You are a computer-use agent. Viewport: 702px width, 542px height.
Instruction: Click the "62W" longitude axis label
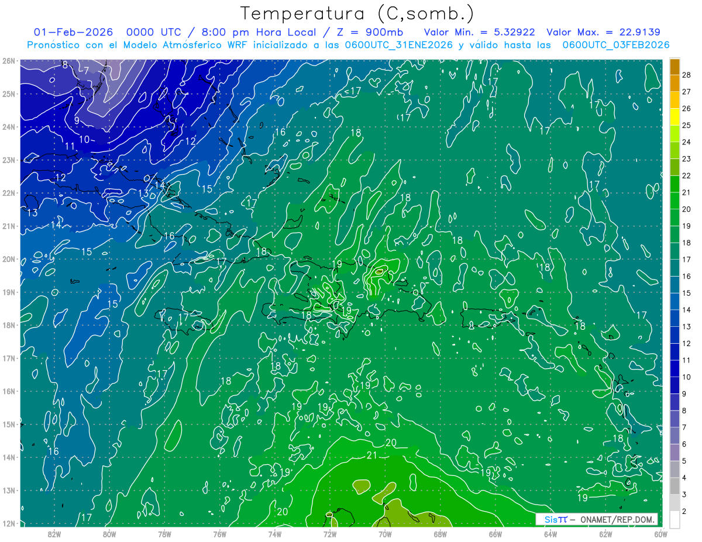[605, 533]
